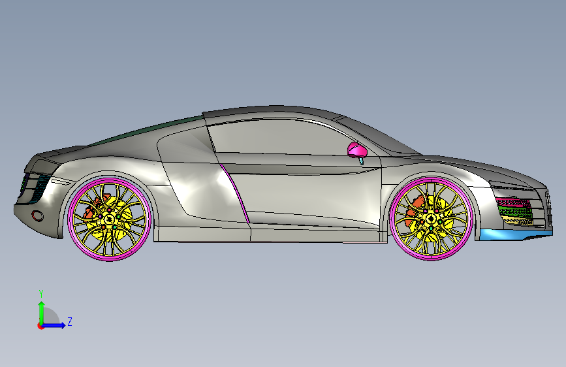Select the rear wheel near the side blade

click(x=110, y=219)
